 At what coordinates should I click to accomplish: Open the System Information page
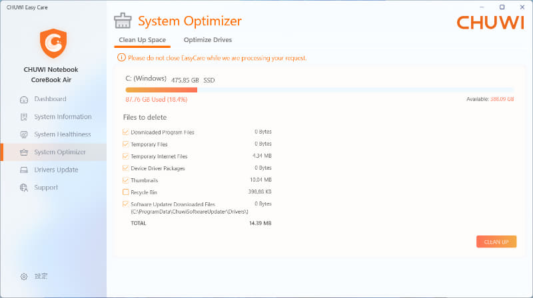click(x=63, y=117)
